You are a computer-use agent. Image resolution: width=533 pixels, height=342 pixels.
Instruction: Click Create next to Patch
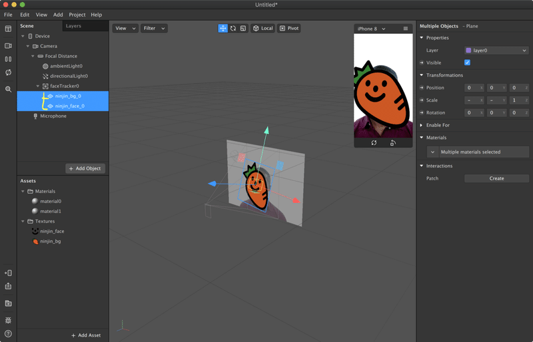pyautogui.click(x=496, y=178)
